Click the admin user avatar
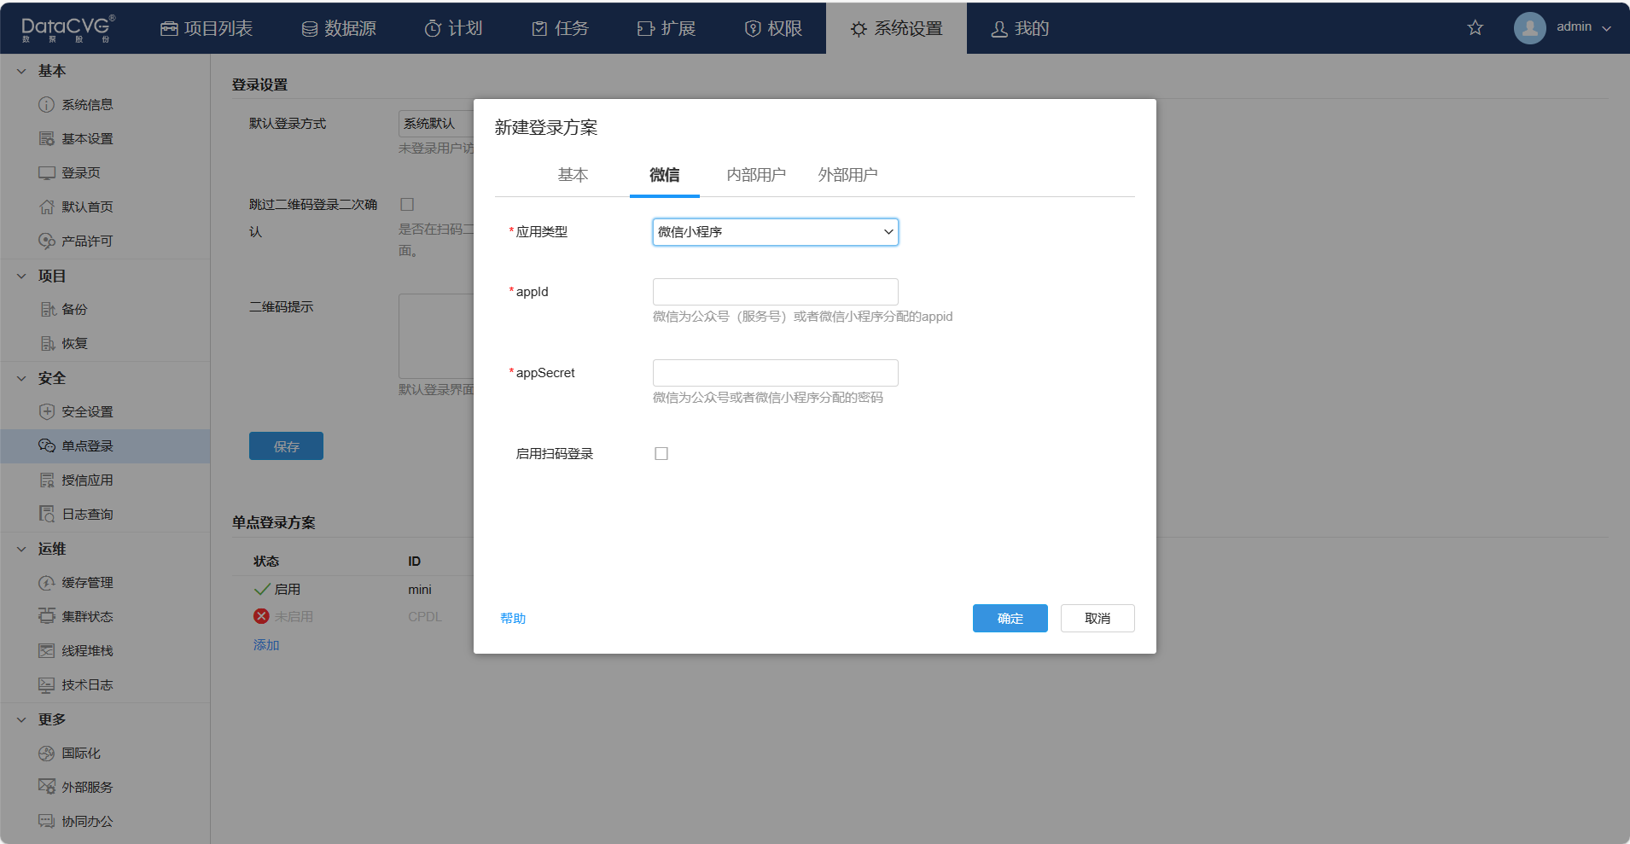The height and width of the screenshot is (844, 1630). (1529, 27)
